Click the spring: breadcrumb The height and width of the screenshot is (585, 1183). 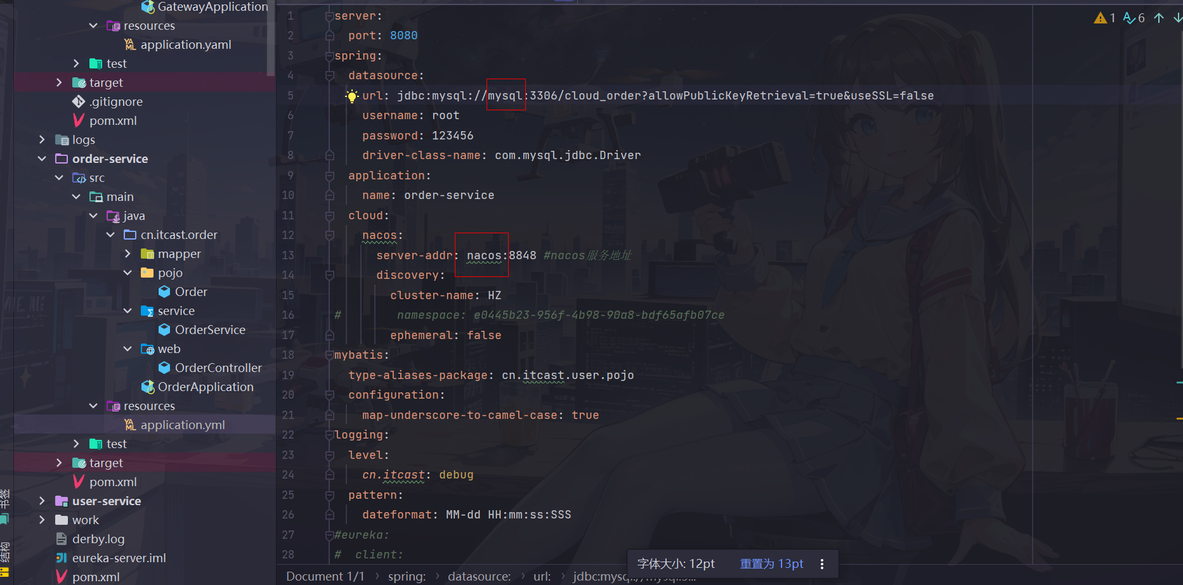coord(407,576)
